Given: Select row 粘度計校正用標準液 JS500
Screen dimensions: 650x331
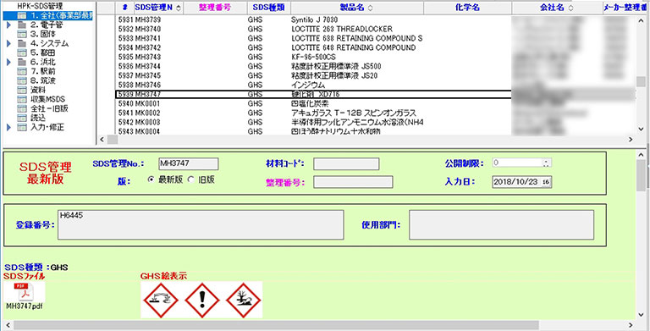Looking at the screenshot, I should 313,66.
